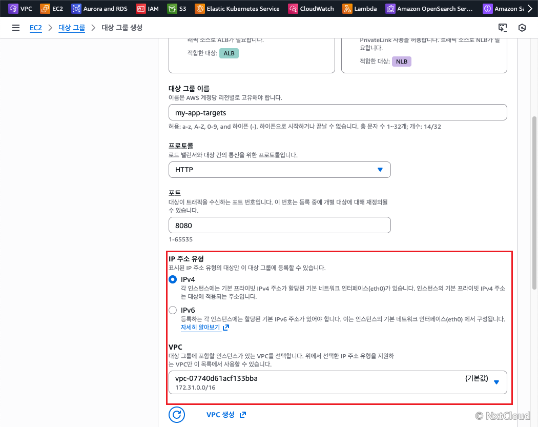Open the last Amazon service shortcut icon
538x427 pixels.
coord(488,9)
